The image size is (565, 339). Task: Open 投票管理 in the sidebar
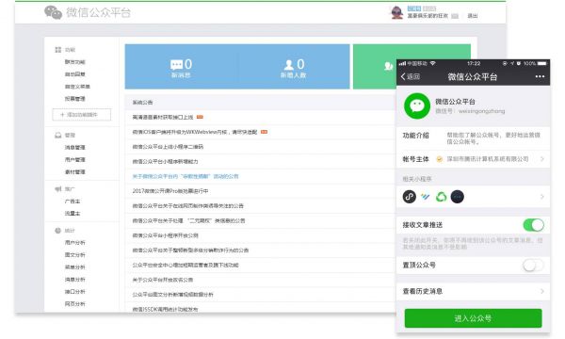[x=75, y=99]
